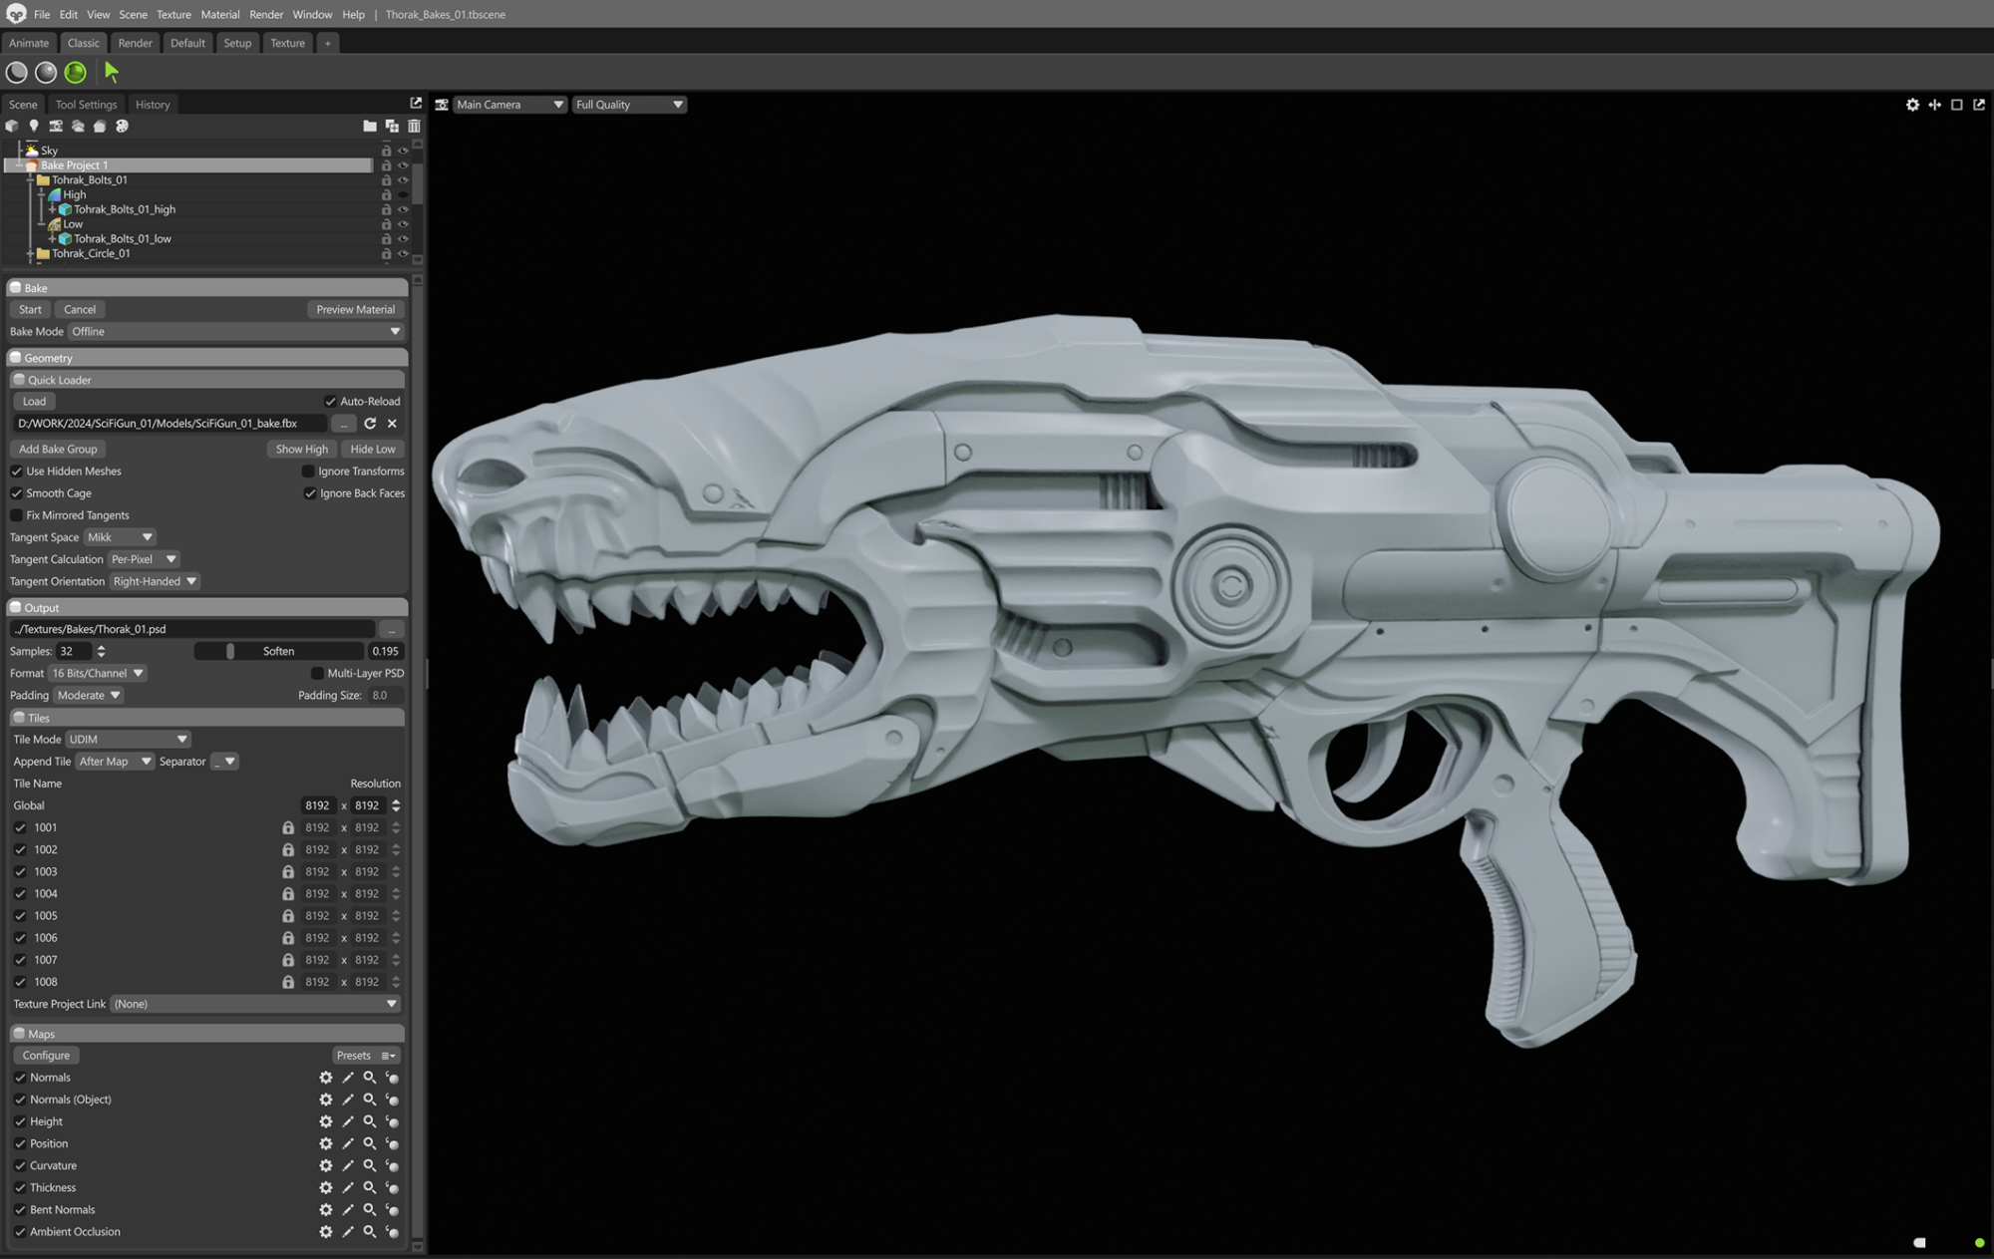Expand the Tohrak_Circle_01 folder

pyautogui.click(x=31, y=254)
